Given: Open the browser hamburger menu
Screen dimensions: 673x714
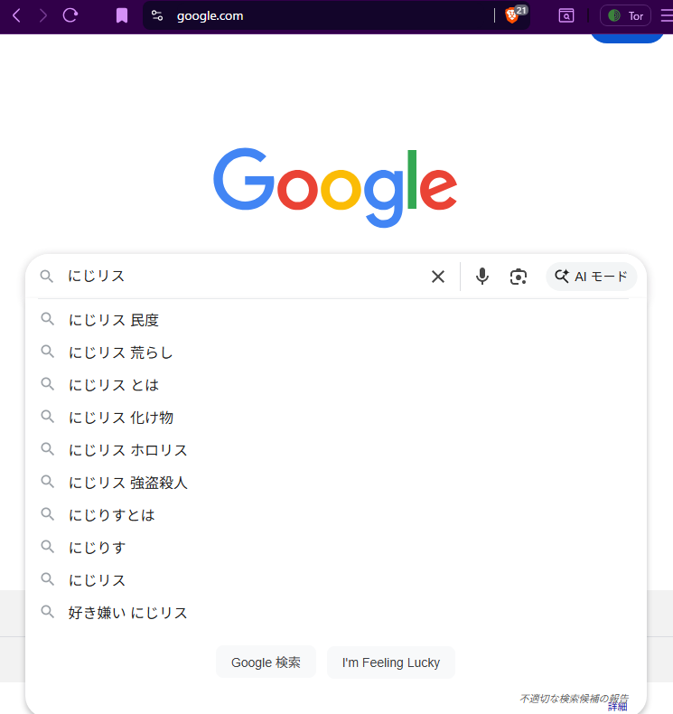Looking at the screenshot, I should [667, 15].
